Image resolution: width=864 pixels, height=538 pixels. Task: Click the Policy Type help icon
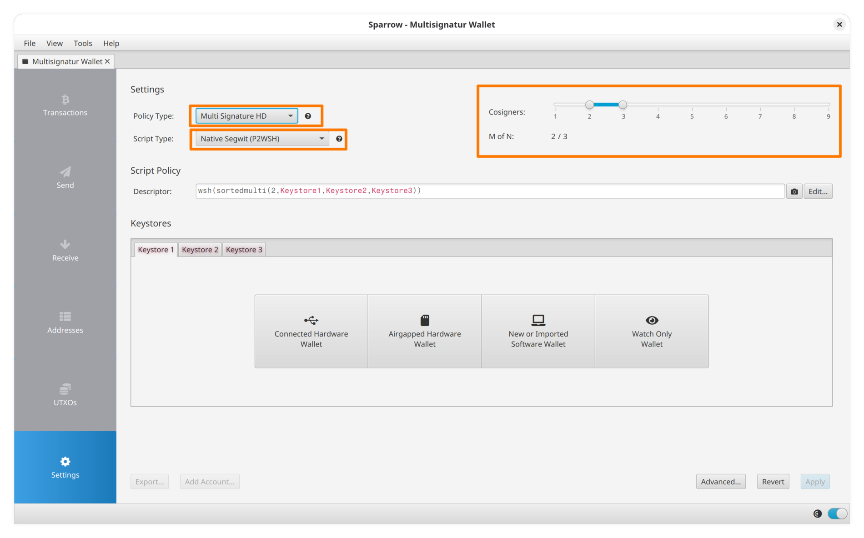pyautogui.click(x=308, y=116)
